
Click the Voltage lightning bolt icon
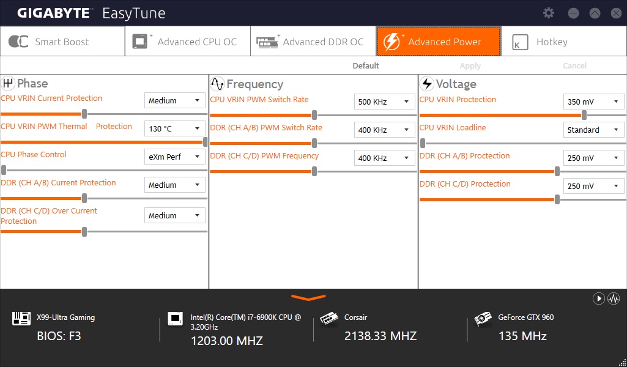tap(426, 84)
